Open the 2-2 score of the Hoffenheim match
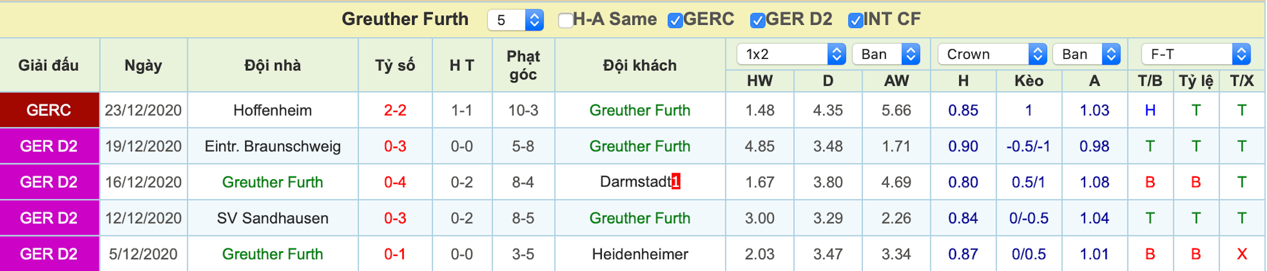Image resolution: width=1267 pixels, height=271 pixels. coord(395,110)
